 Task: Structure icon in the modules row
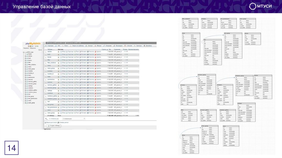pos(67,71)
